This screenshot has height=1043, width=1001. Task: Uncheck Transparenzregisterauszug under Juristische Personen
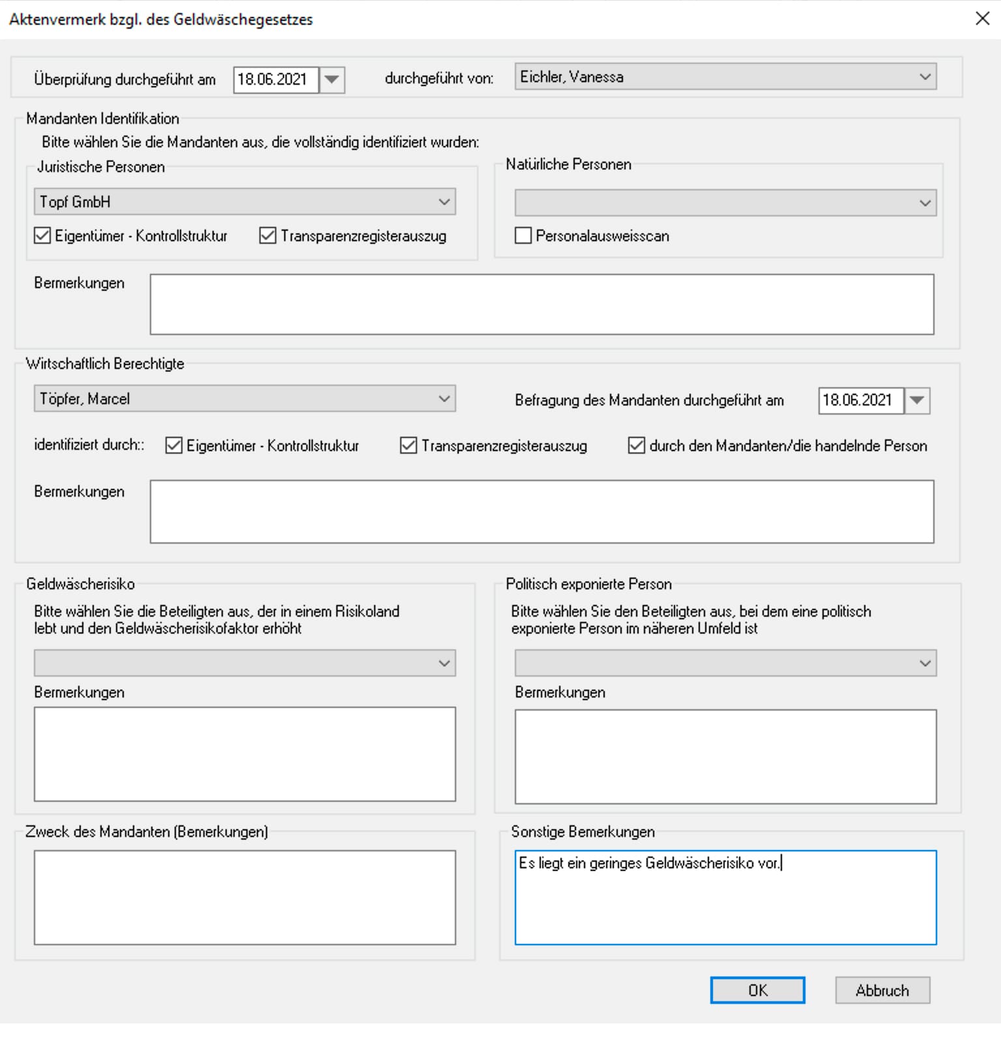(x=268, y=236)
